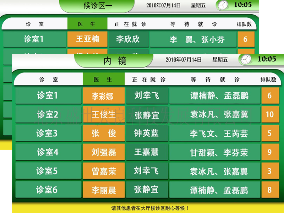This screenshot has height=213, width=284.
Task: Select doctor 王亚楠 on the 候诊区一 screen
Action: tap(87, 39)
